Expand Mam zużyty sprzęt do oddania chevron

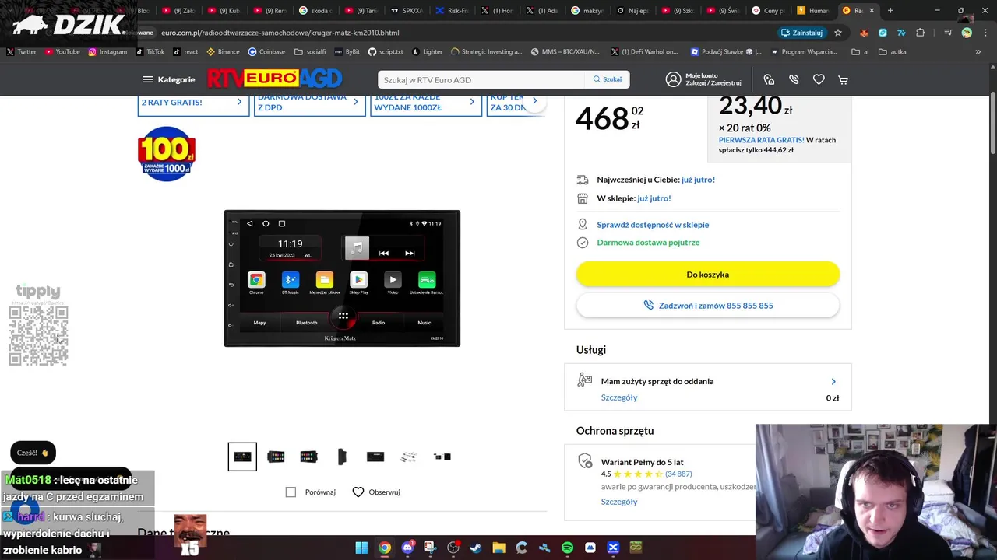coord(833,382)
